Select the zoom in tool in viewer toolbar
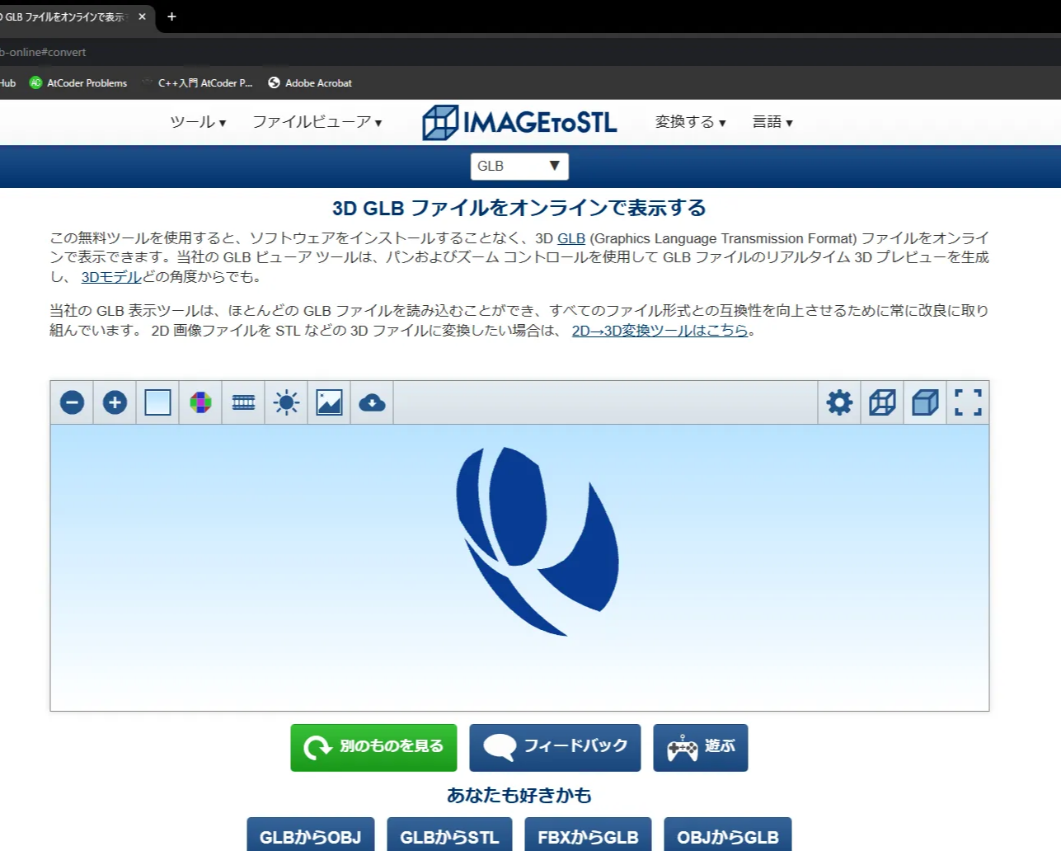Screen dimensions: 1061x851 coord(115,402)
